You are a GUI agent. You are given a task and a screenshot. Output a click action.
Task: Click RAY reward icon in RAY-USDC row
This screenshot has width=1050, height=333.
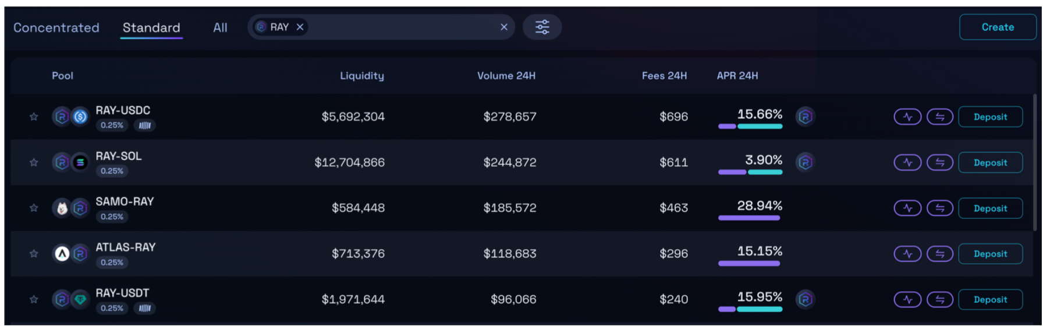click(805, 117)
